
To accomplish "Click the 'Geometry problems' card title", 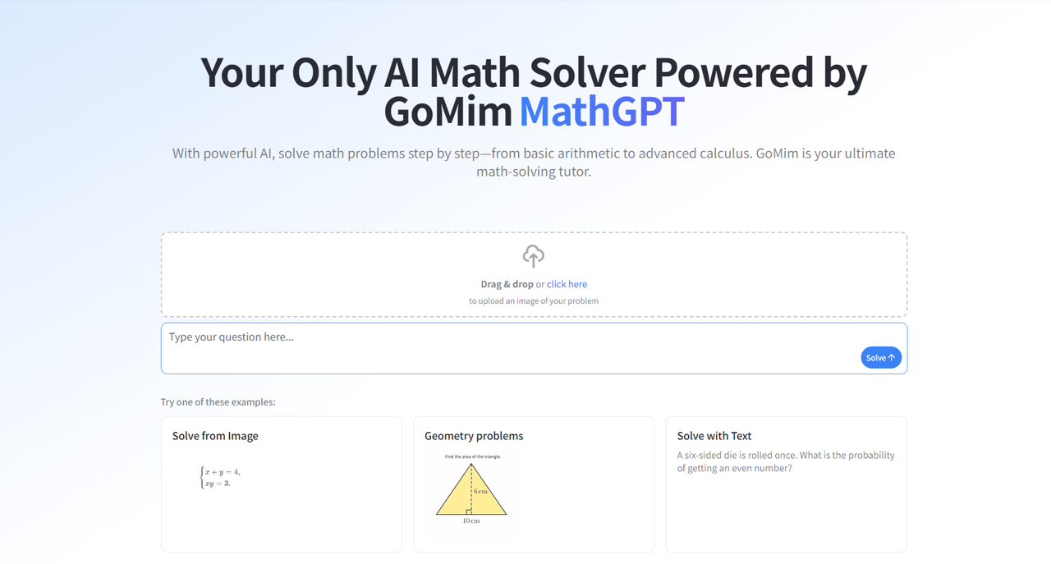I will tap(474, 436).
